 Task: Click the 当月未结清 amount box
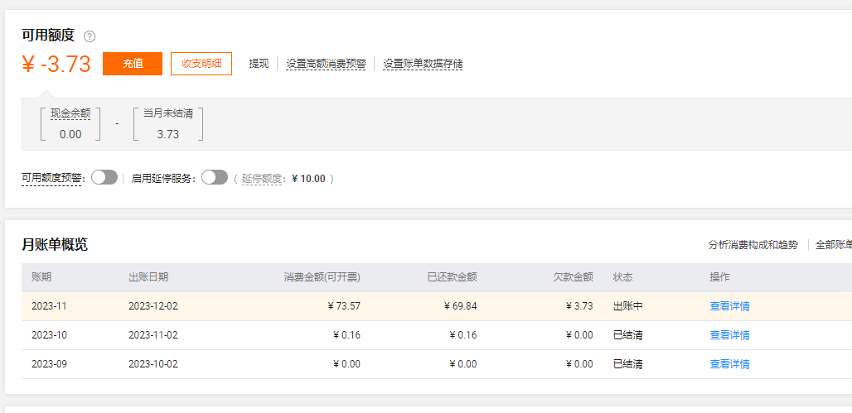(168, 124)
